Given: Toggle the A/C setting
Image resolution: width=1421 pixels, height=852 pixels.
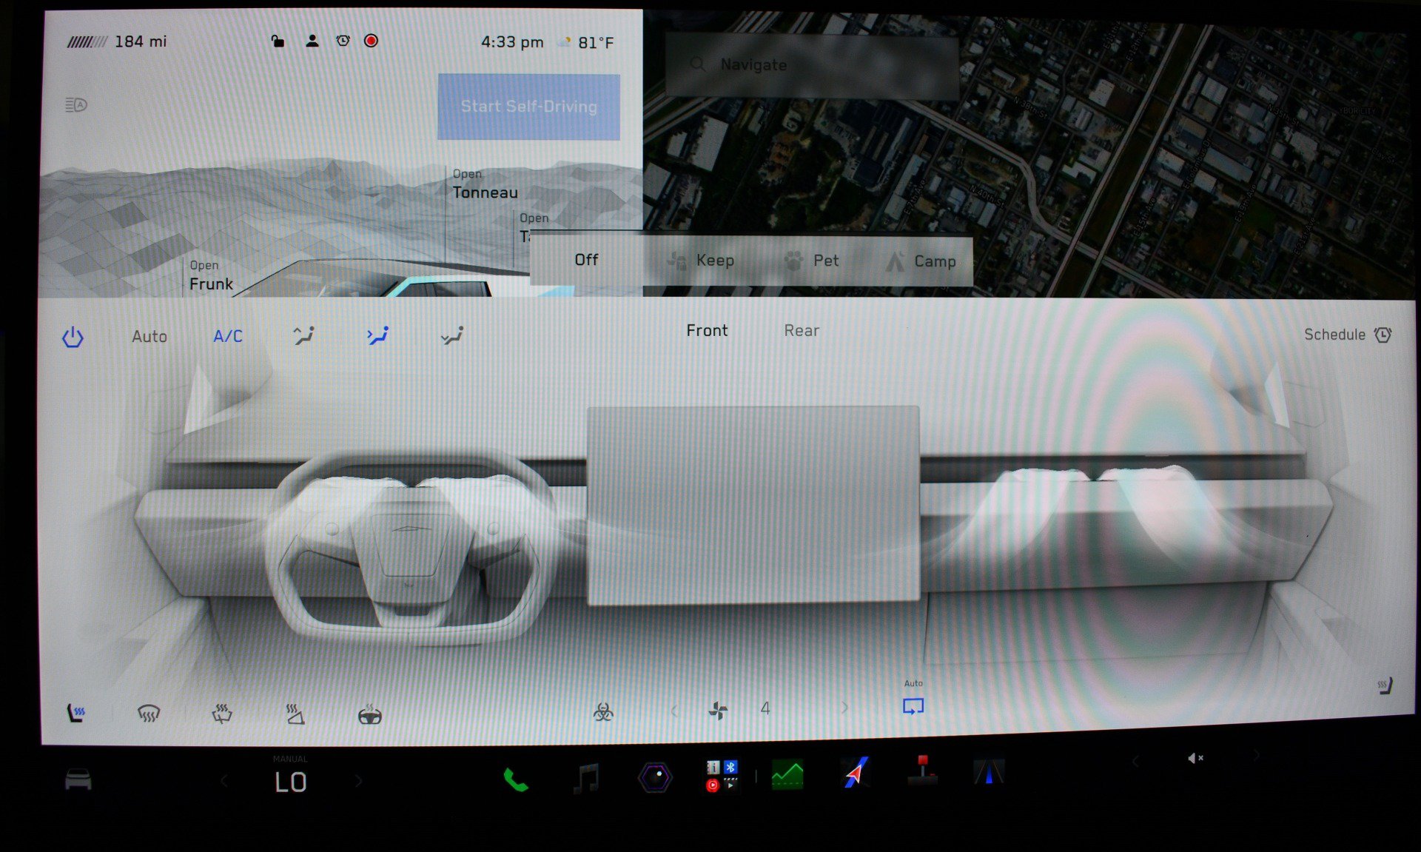Looking at the screenshot, I should (x=228, y=337).
